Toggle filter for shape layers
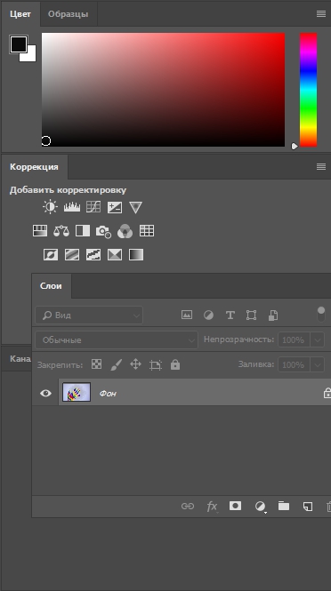 click(251, 315)
